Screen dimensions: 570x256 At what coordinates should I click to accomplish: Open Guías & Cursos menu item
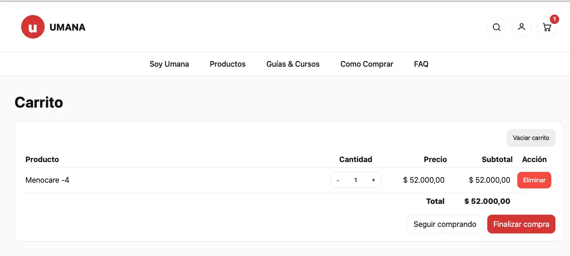tap(293, 64)
